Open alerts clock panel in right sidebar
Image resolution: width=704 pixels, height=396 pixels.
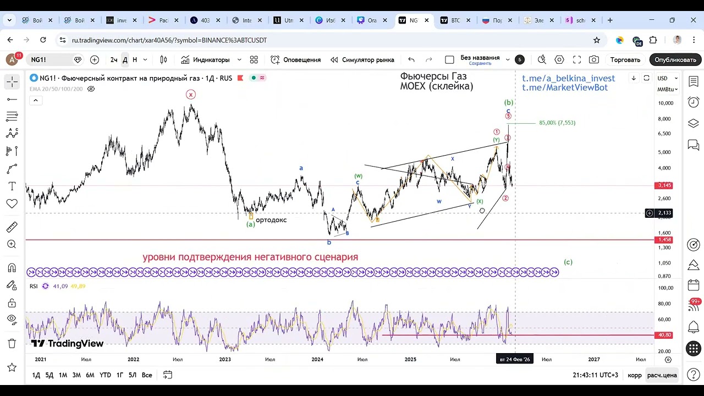[694, 102]
